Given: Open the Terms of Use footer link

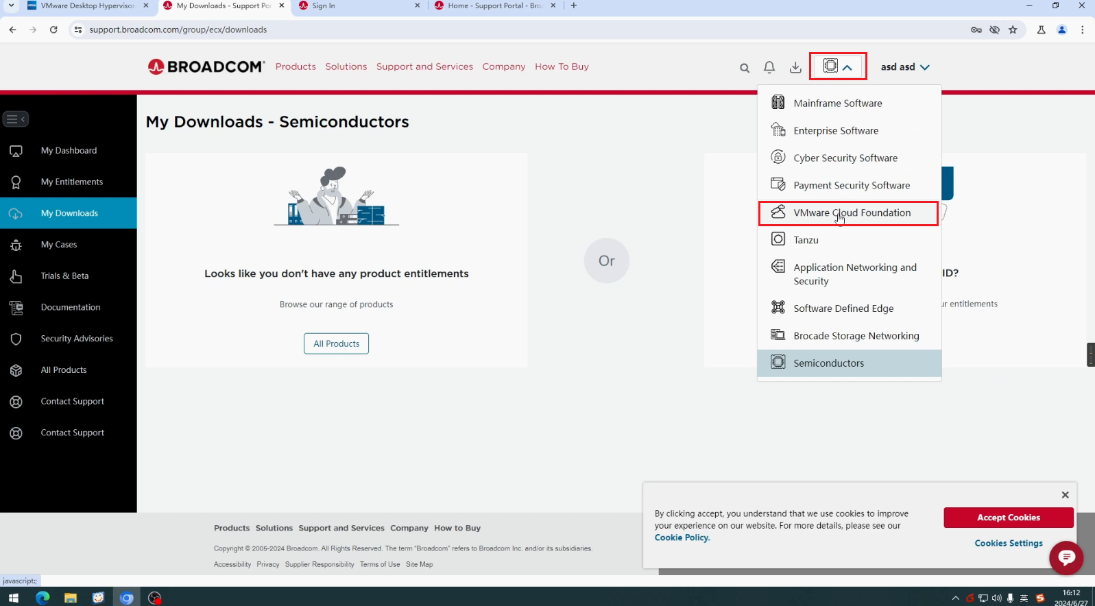Looking at the screenshot, I should click(380, 564).
